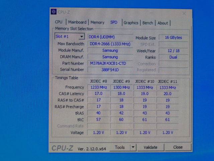Viewport: 214px width, 161px height.
Task: Open the Bench tab
Action: click(148, 23)
